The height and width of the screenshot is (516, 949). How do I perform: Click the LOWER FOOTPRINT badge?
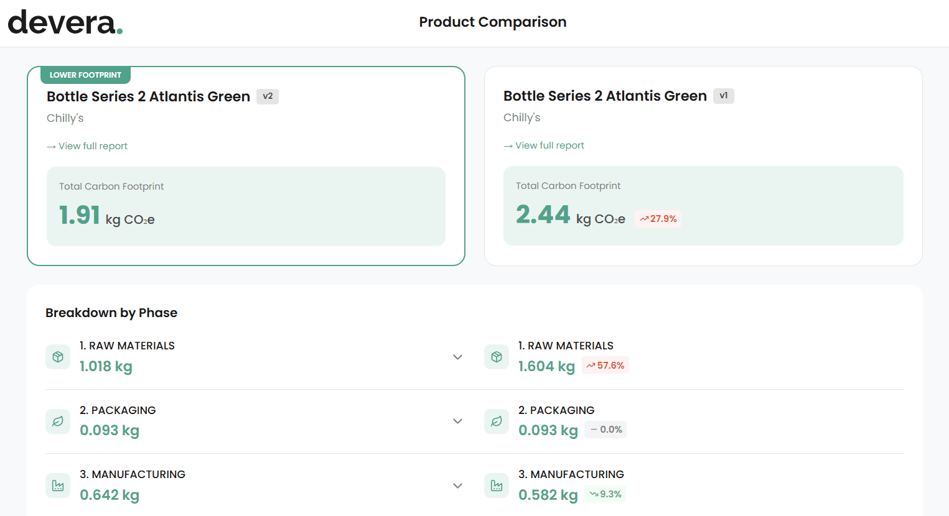tap(85, 75)
